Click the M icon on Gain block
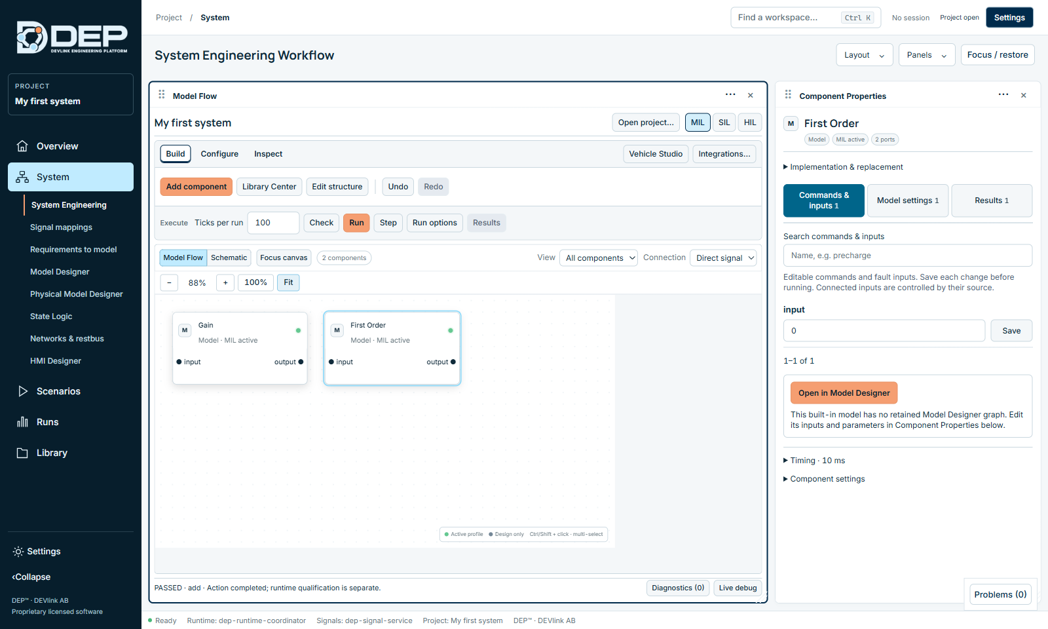Screen dimensions: 1048x629 [x=185, y=330]
